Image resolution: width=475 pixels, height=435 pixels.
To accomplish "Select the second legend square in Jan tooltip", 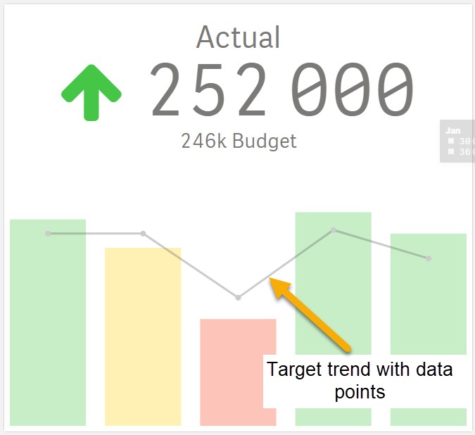I will [x=451, y=151].
